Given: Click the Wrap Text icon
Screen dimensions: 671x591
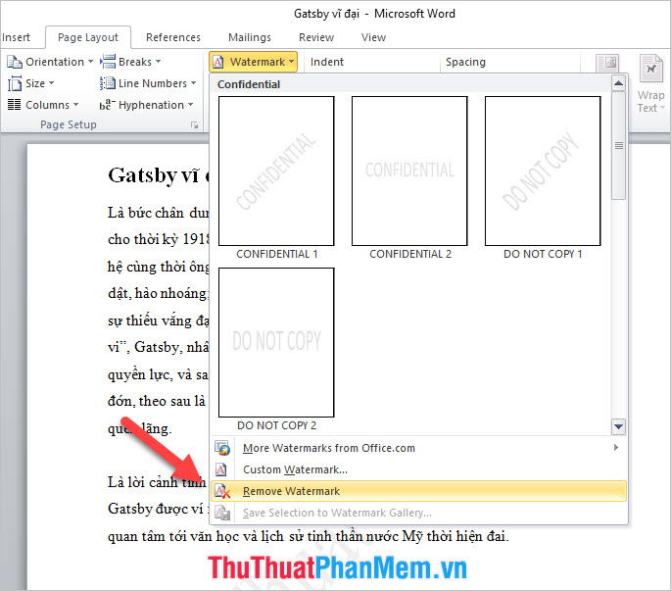Looking at the screenshot, I should (x=650, y=69).
